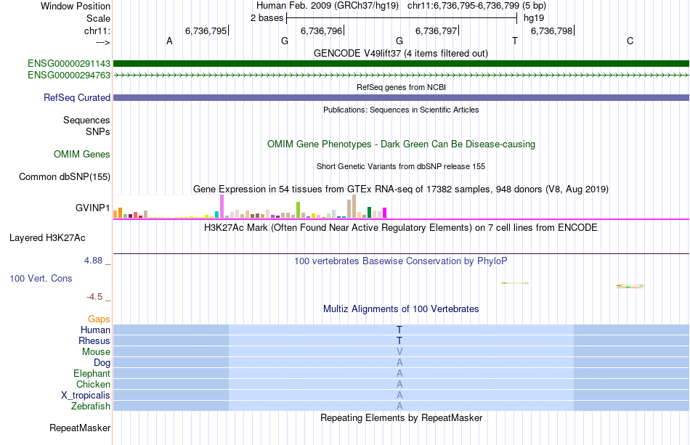Click Repeating Elements by RepeatMasker title
Screen dimensions: 690x445
pos(401,417)
